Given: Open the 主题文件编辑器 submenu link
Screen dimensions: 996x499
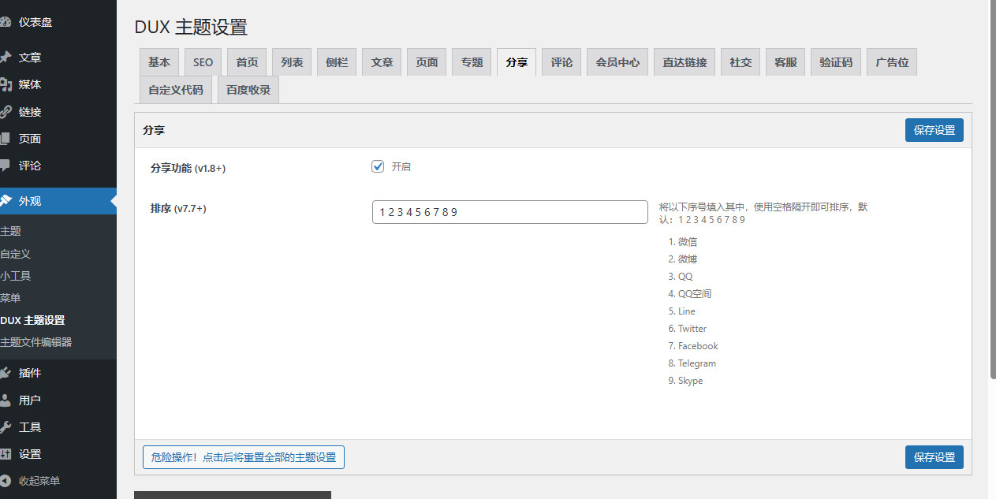Looking at the screenshot, I should click(35, 342).
